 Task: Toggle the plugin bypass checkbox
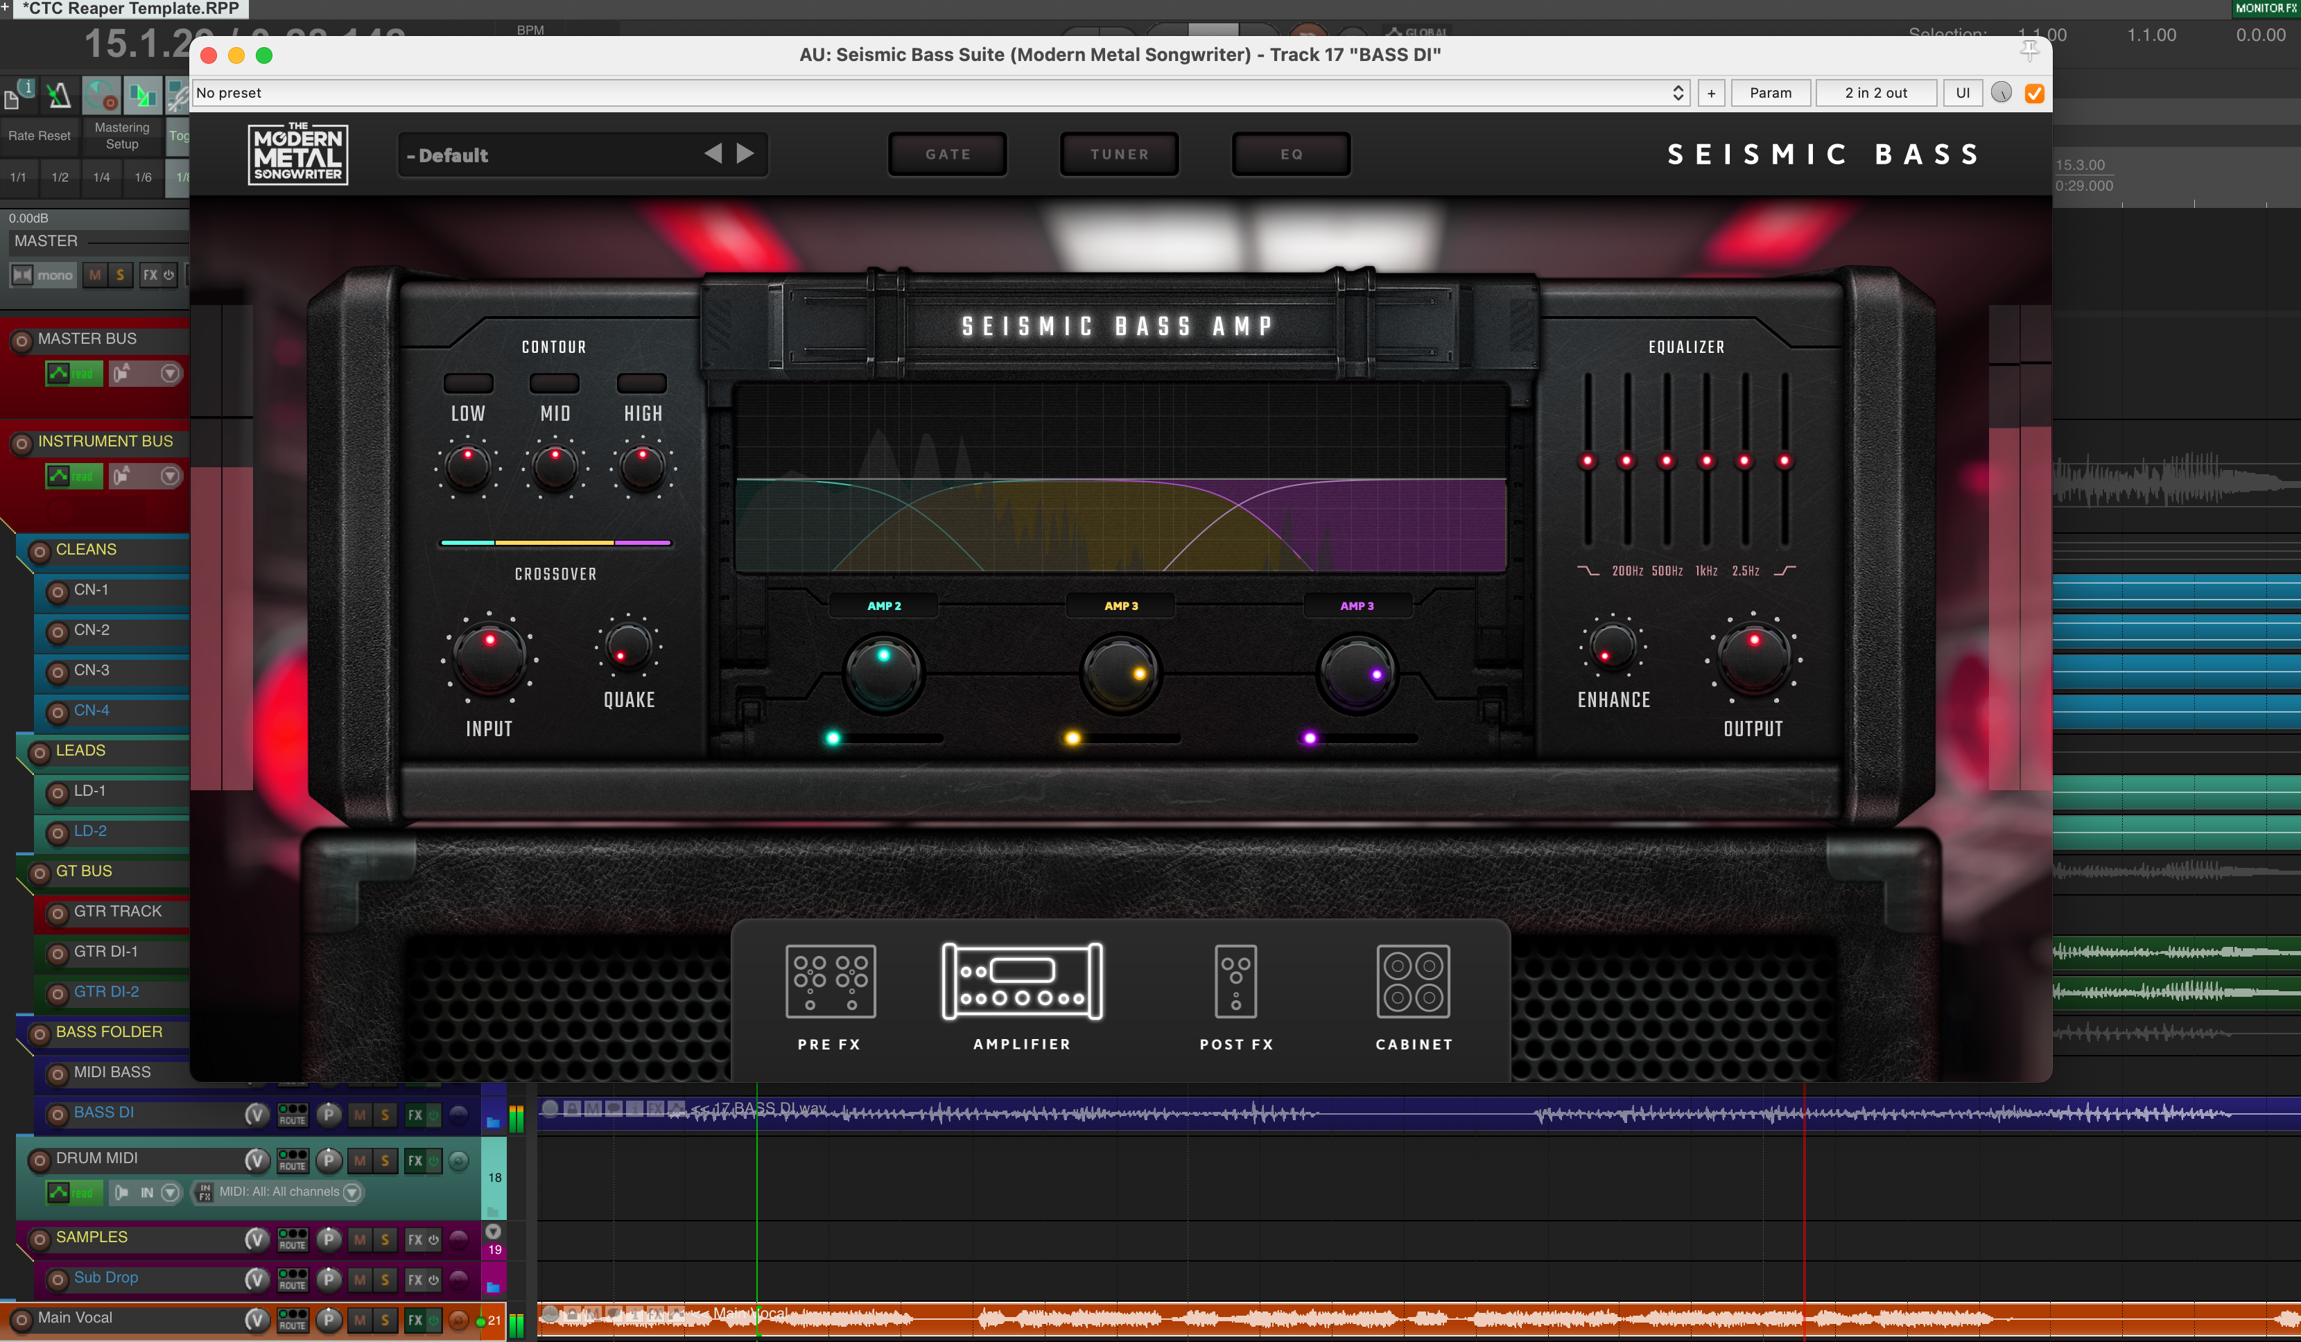click(x=2034, y=93)
